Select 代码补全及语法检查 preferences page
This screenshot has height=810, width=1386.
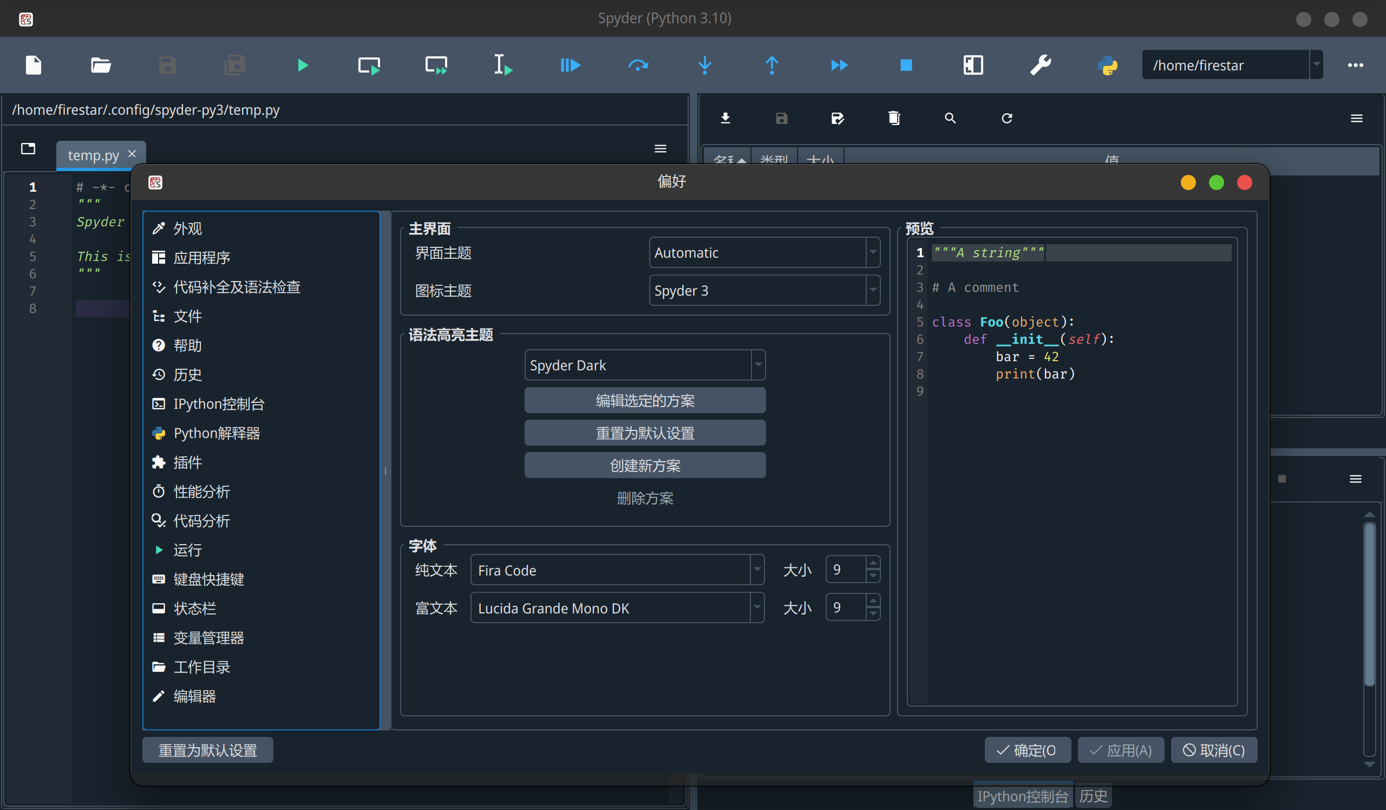(x=261, y=286)
